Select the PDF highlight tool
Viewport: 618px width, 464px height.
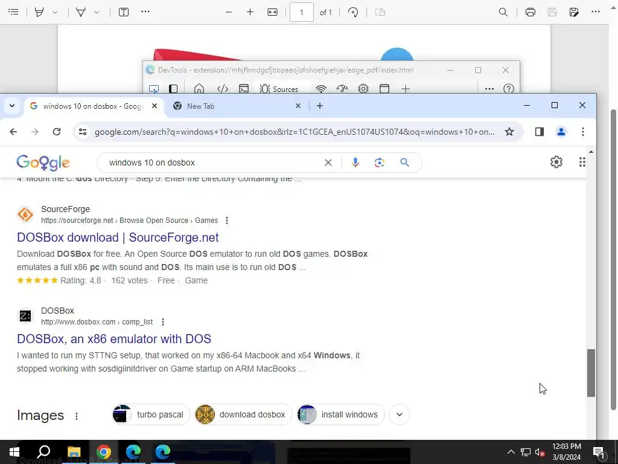[39, 12]
